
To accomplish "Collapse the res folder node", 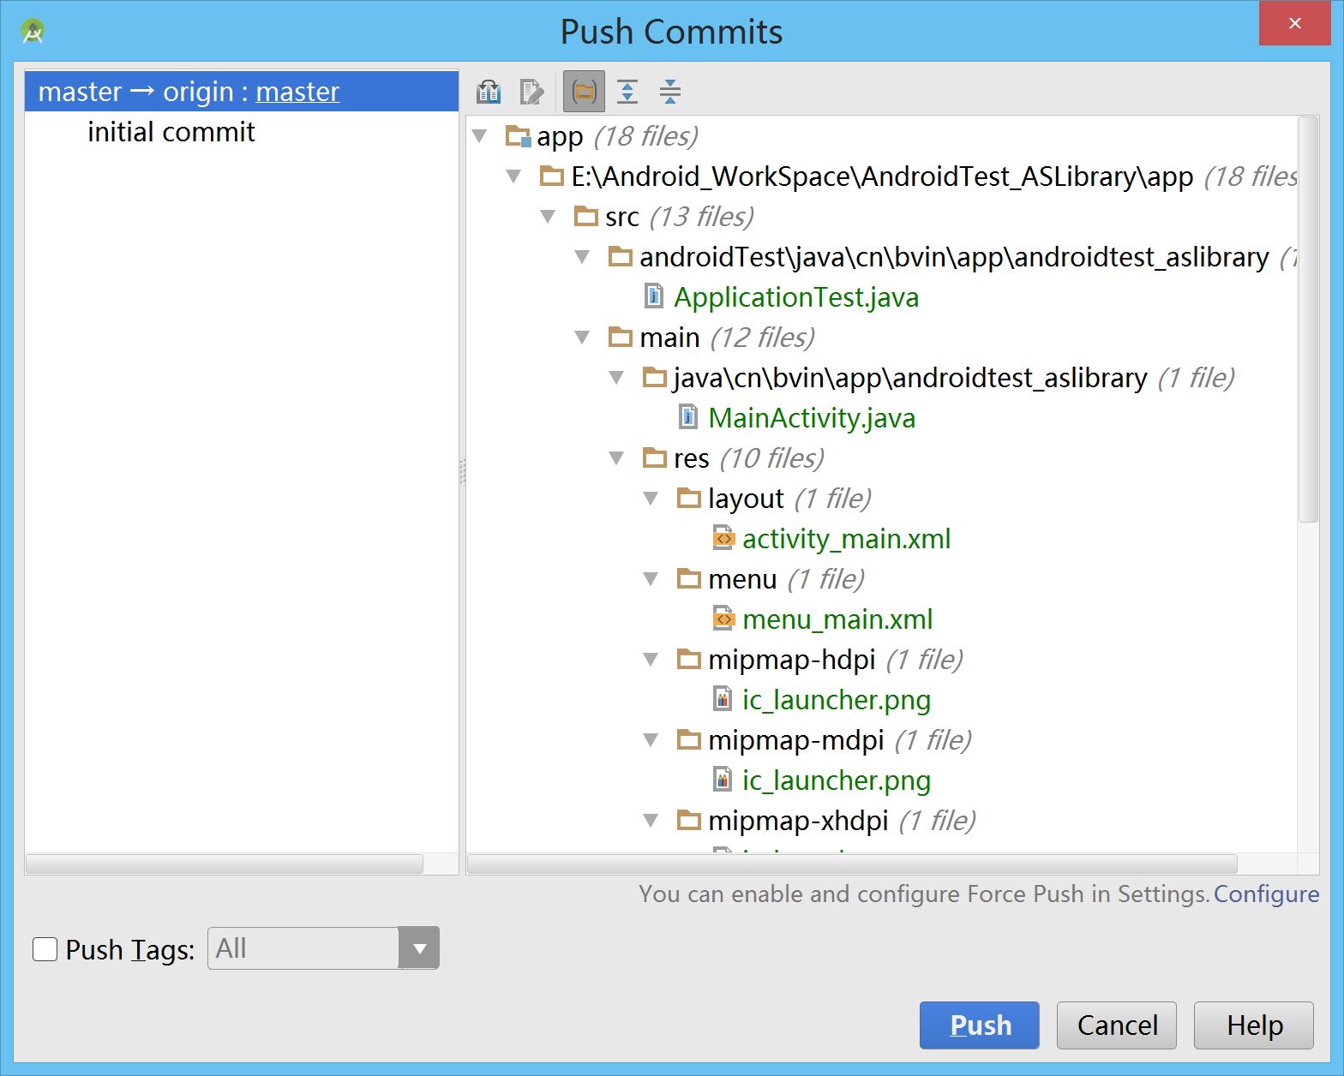I will point(617,458).
